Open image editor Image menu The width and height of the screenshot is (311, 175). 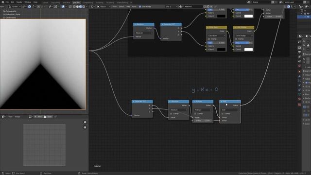coord(17,117)
